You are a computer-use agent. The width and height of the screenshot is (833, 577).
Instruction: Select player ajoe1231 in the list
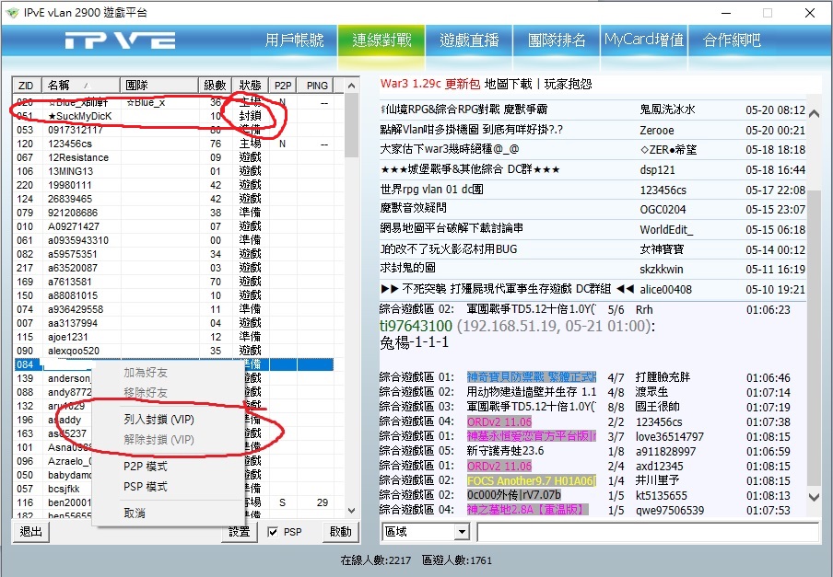[67, 337]
